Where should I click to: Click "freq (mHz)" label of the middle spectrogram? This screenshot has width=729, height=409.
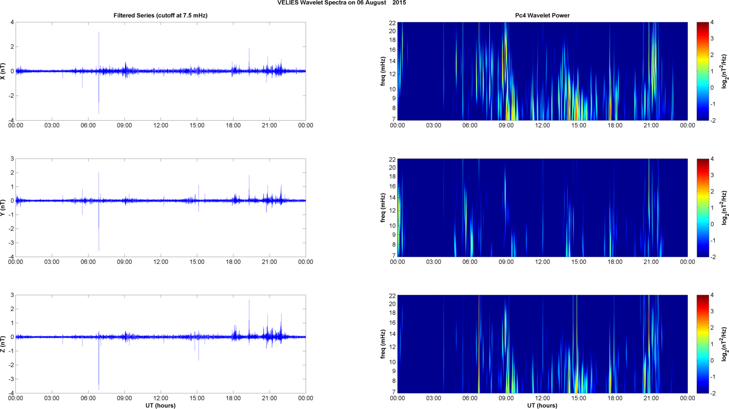click(x=383, y=208)
